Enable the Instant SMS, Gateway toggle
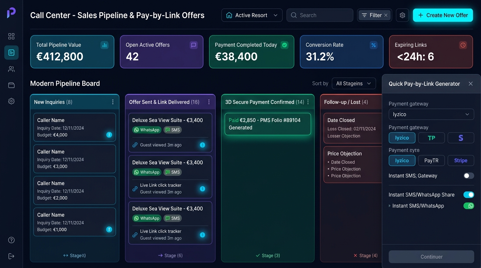The width and height of the screenshot is (481, 268). pyautogui.click(x=469, y=176)
